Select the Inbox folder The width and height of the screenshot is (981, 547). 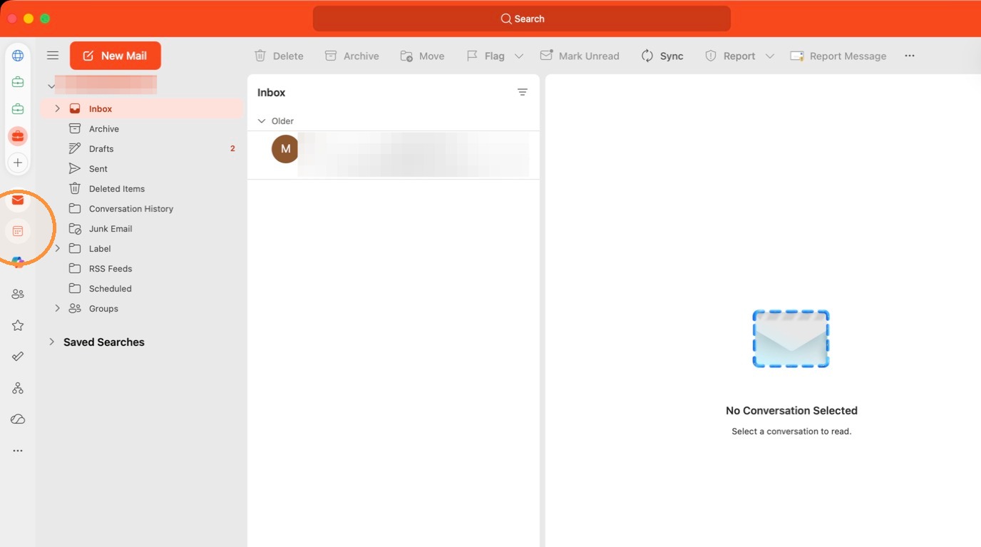[141, 108]
